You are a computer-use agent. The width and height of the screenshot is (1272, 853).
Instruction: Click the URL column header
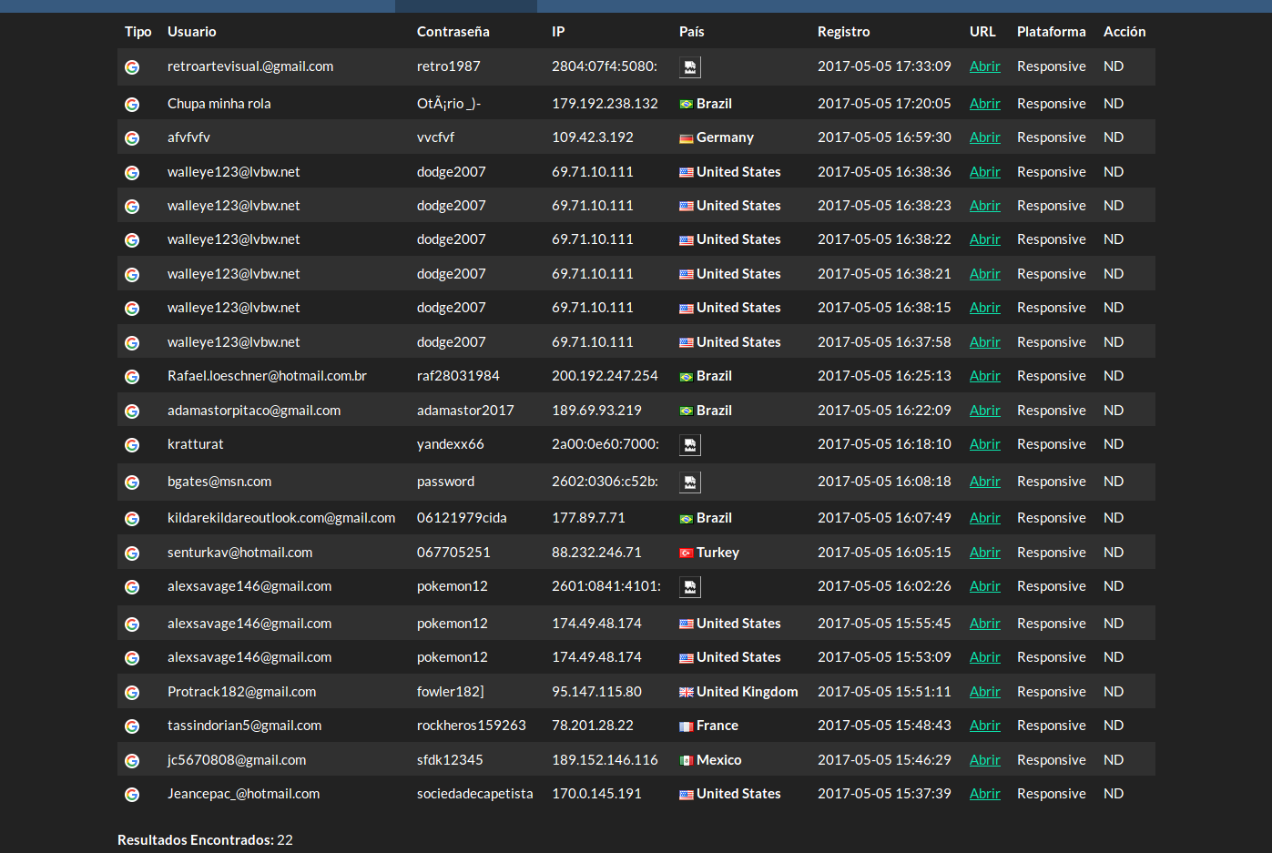tap(982, 32)
